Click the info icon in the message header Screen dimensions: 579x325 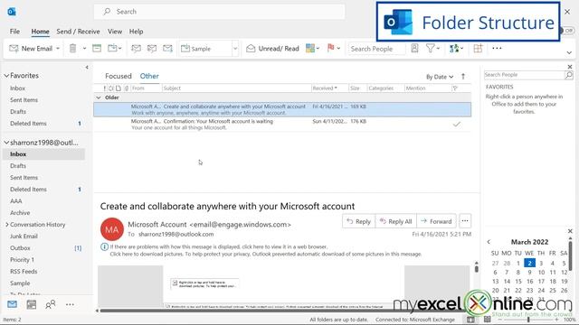pyautogui.click(x=104, y=246)
